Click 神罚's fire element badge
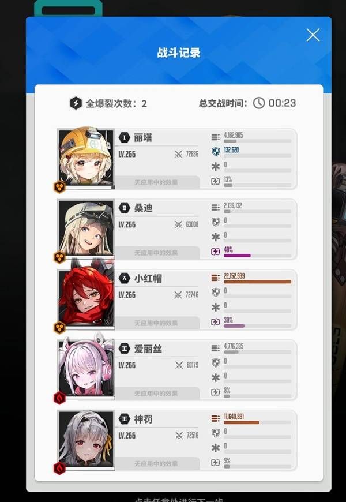Viewport: 346px width, 502px height. (59, 469)
